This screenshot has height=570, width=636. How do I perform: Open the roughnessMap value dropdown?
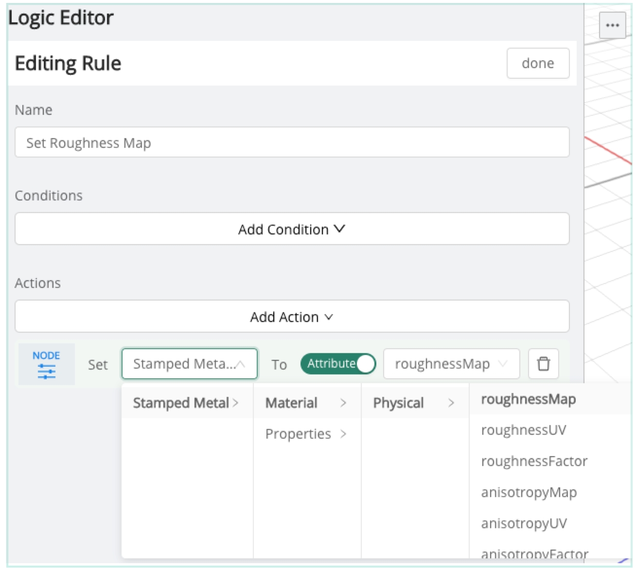pos(451,364)
